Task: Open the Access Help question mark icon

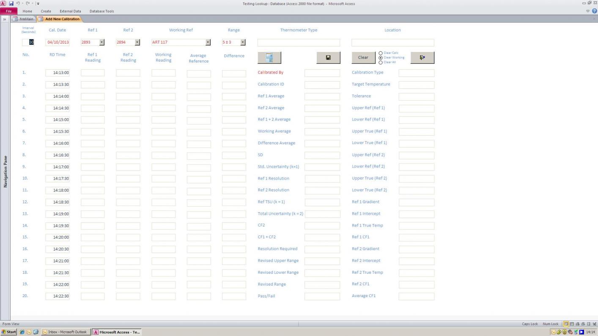Action: tap(595, 11)
